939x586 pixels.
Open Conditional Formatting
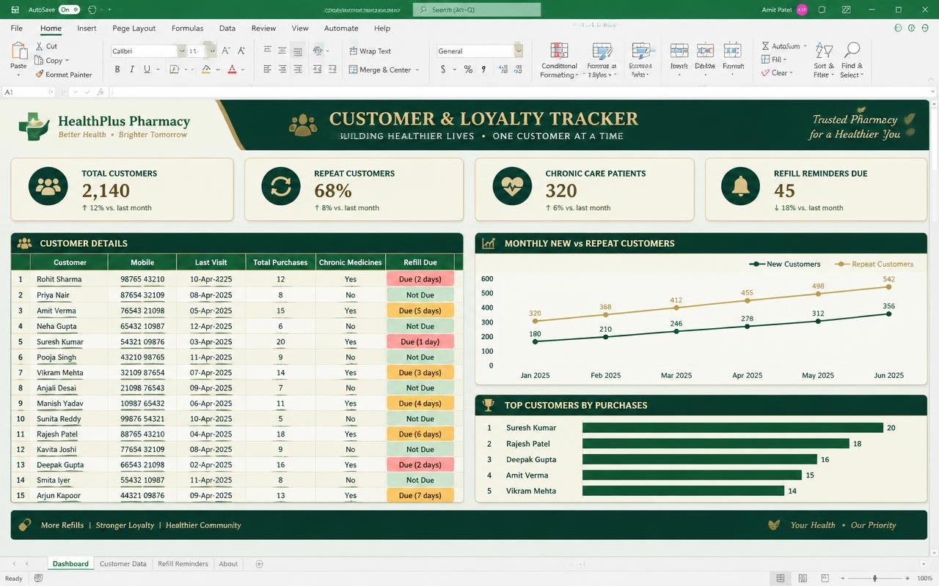pyautogui.click(x=559, y=60)
